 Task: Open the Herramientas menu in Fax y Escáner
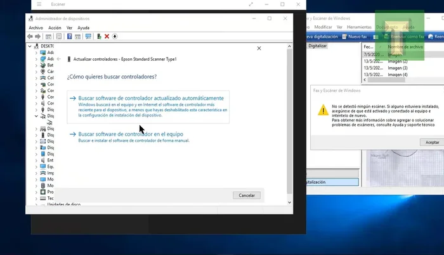359,27
